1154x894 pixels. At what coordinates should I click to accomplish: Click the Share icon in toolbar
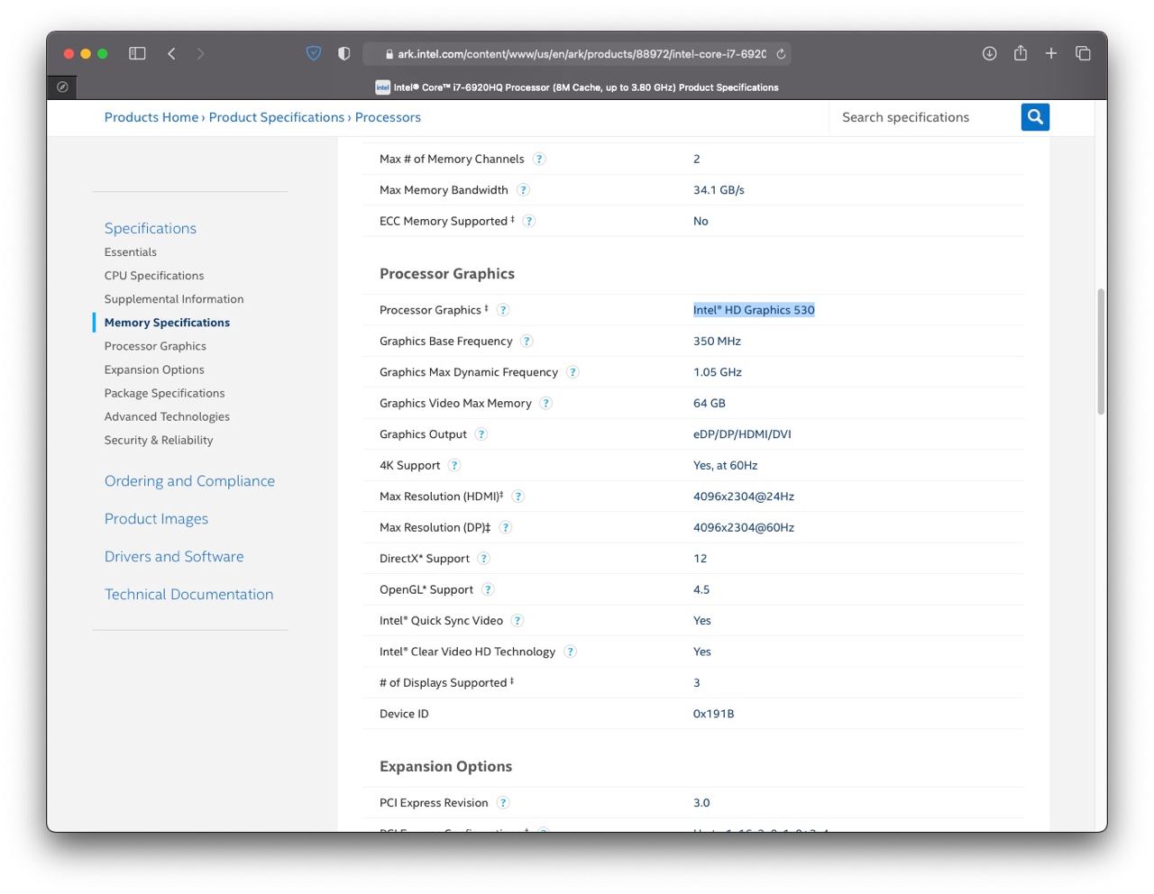click(1021, 54)
